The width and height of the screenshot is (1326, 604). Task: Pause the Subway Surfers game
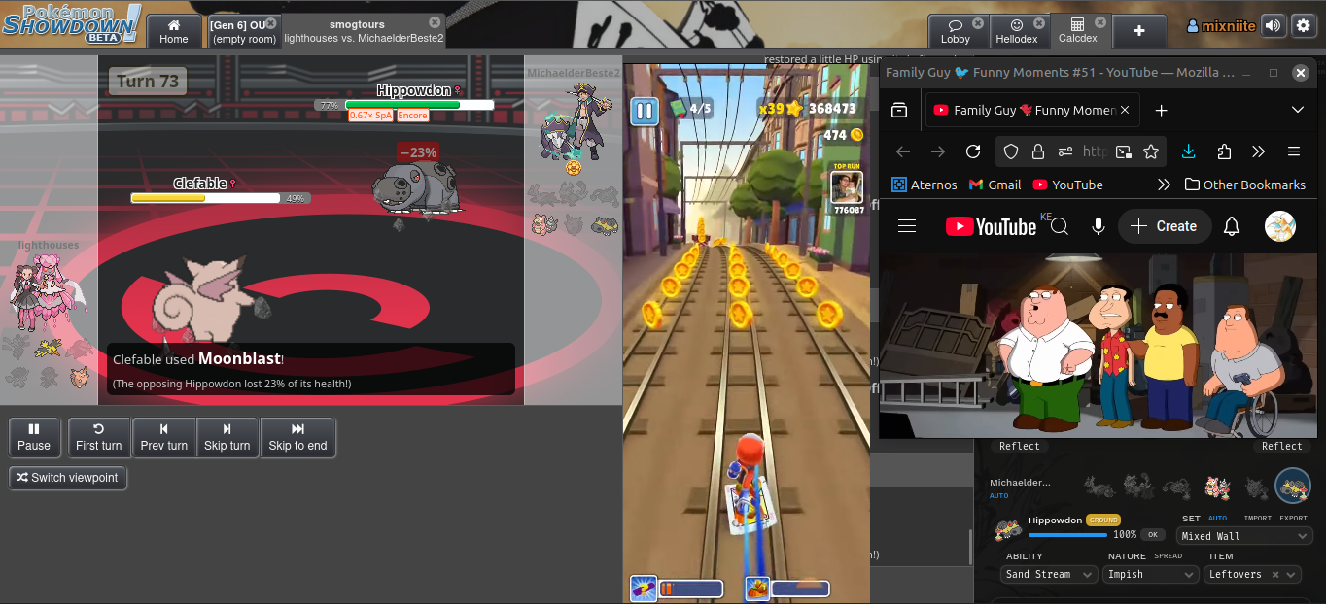(645, 111)
